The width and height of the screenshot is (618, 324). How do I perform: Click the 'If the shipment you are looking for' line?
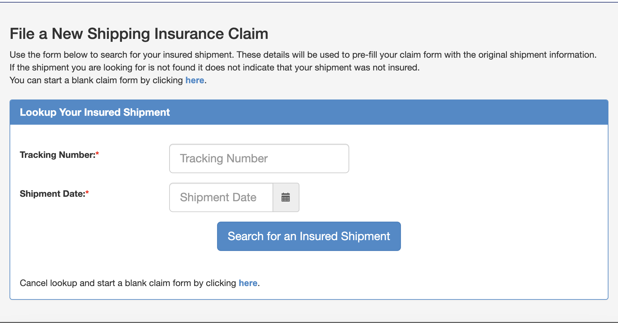pos(215,67)
